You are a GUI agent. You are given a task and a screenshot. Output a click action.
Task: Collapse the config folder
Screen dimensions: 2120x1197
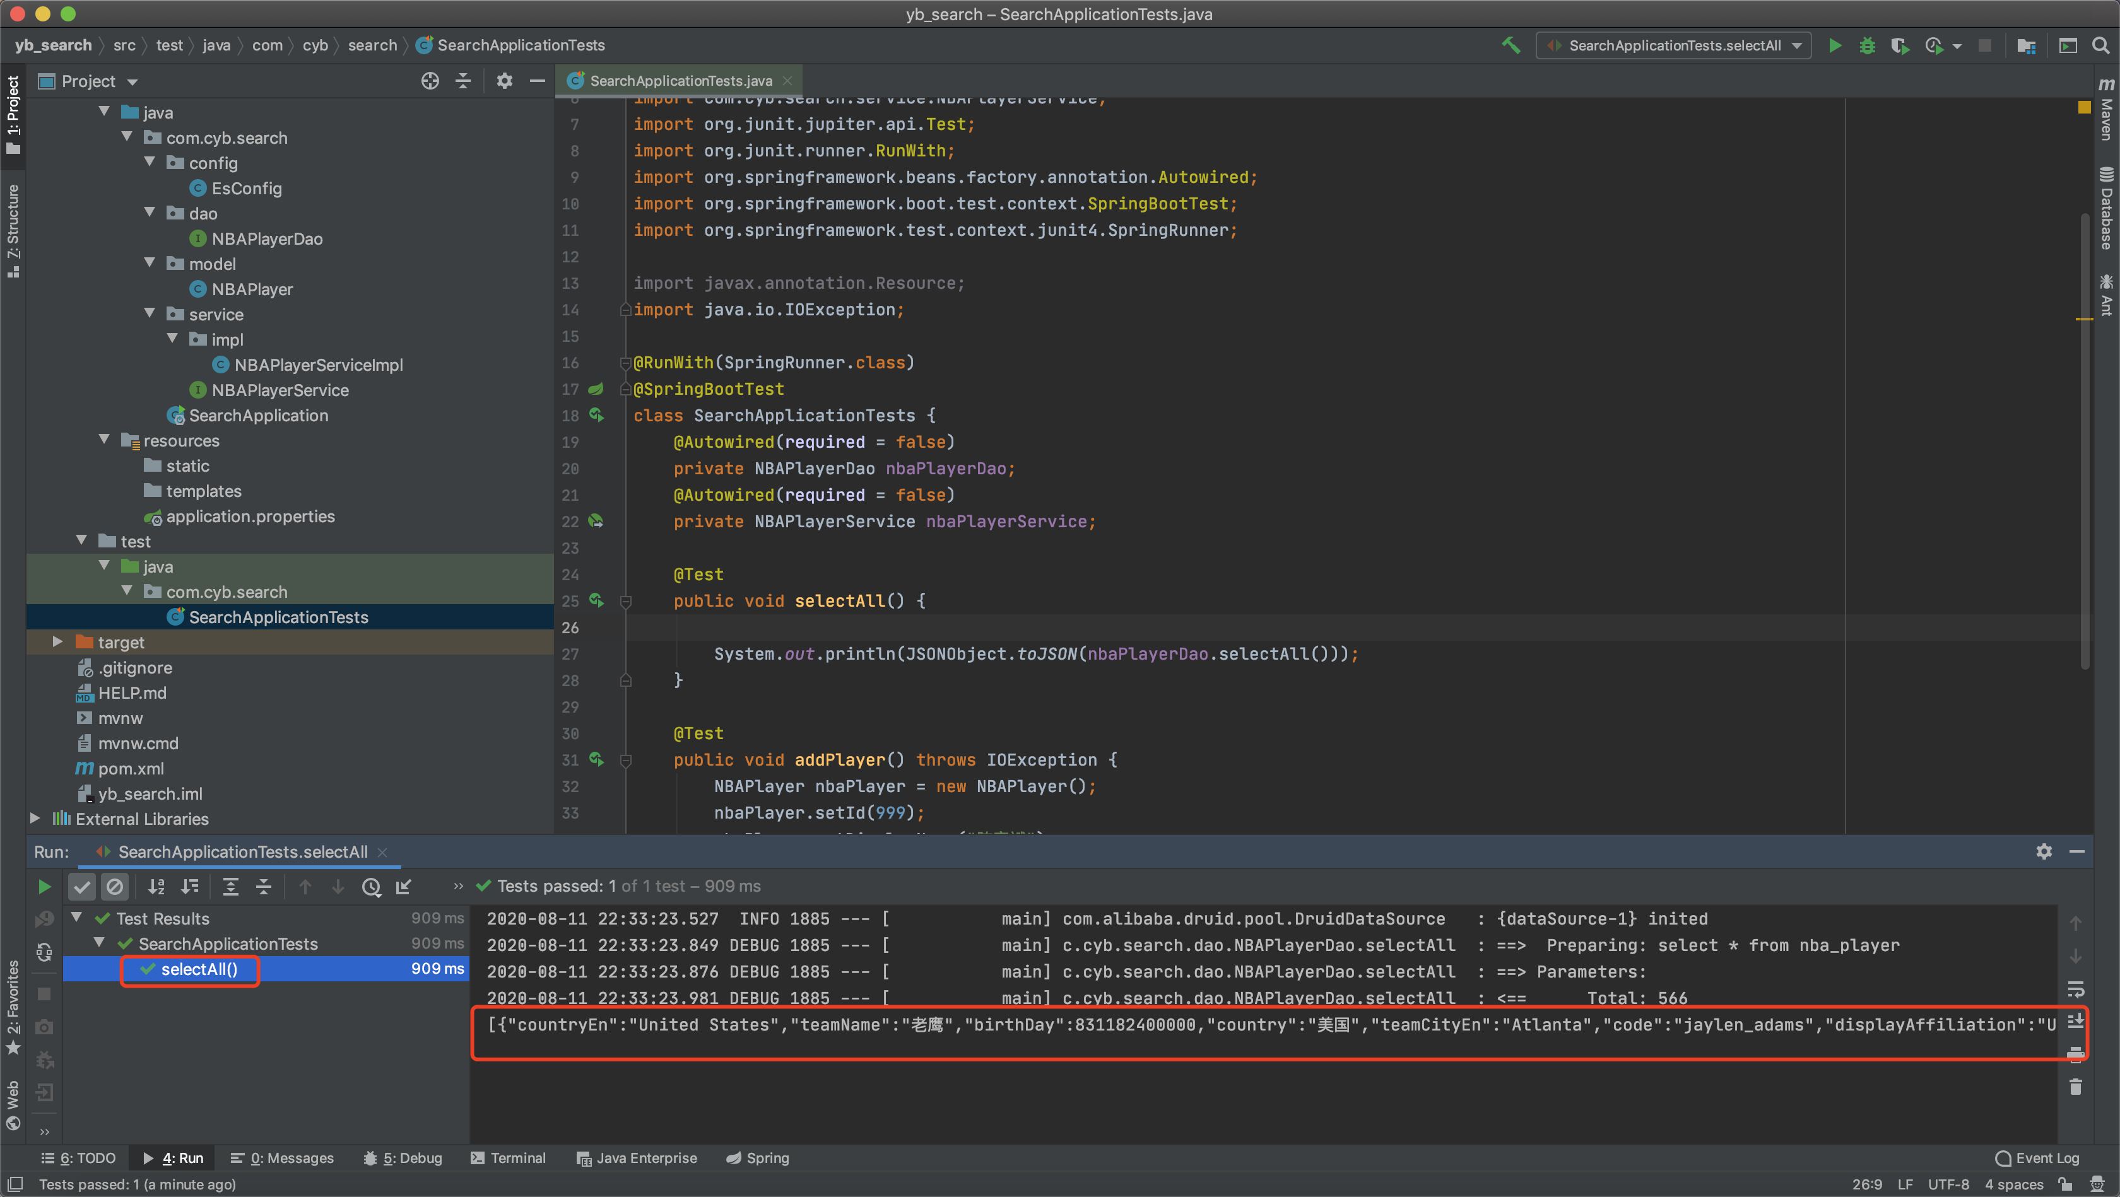coord(150,162)
